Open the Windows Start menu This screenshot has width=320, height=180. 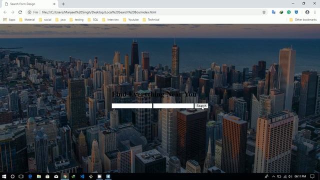[x=4, y=176]
